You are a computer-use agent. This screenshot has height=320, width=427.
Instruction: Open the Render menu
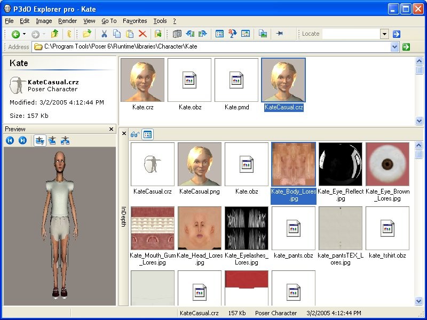point(68,21)
